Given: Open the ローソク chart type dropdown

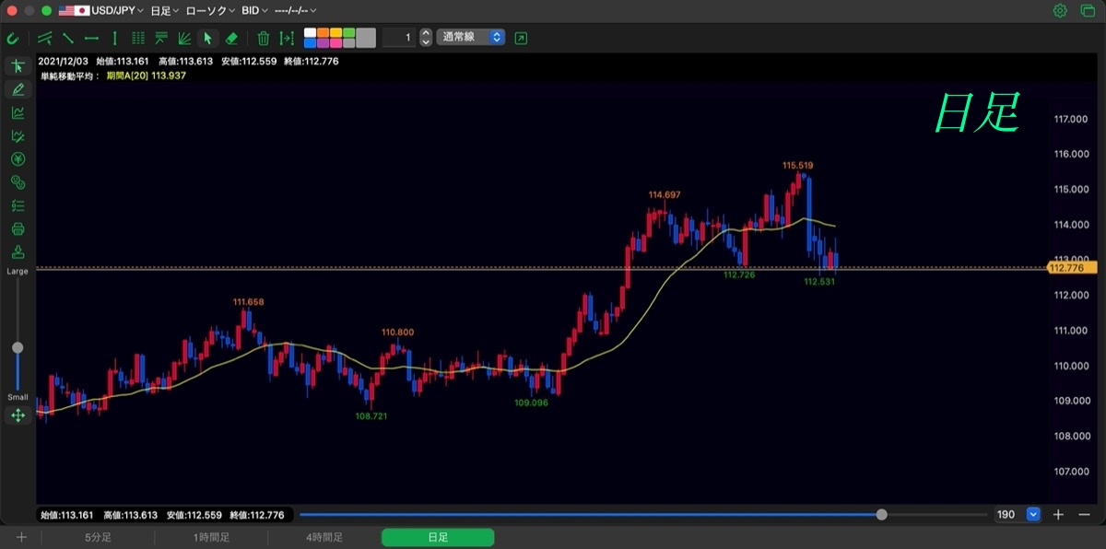Looking at the screenshot, I should pyautogui.click(x=209, y=11).
